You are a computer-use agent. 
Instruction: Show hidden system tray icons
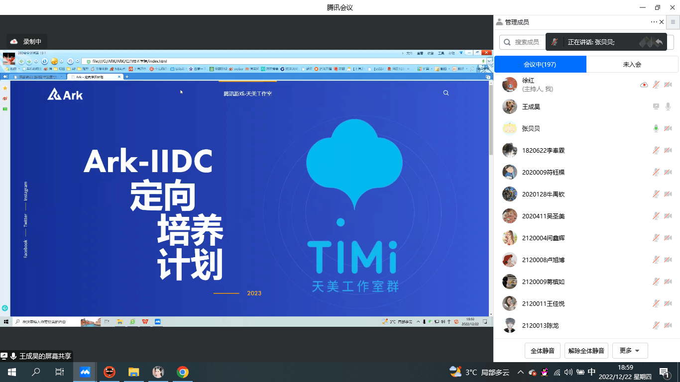pyautogui.click(x=520, y=372)
